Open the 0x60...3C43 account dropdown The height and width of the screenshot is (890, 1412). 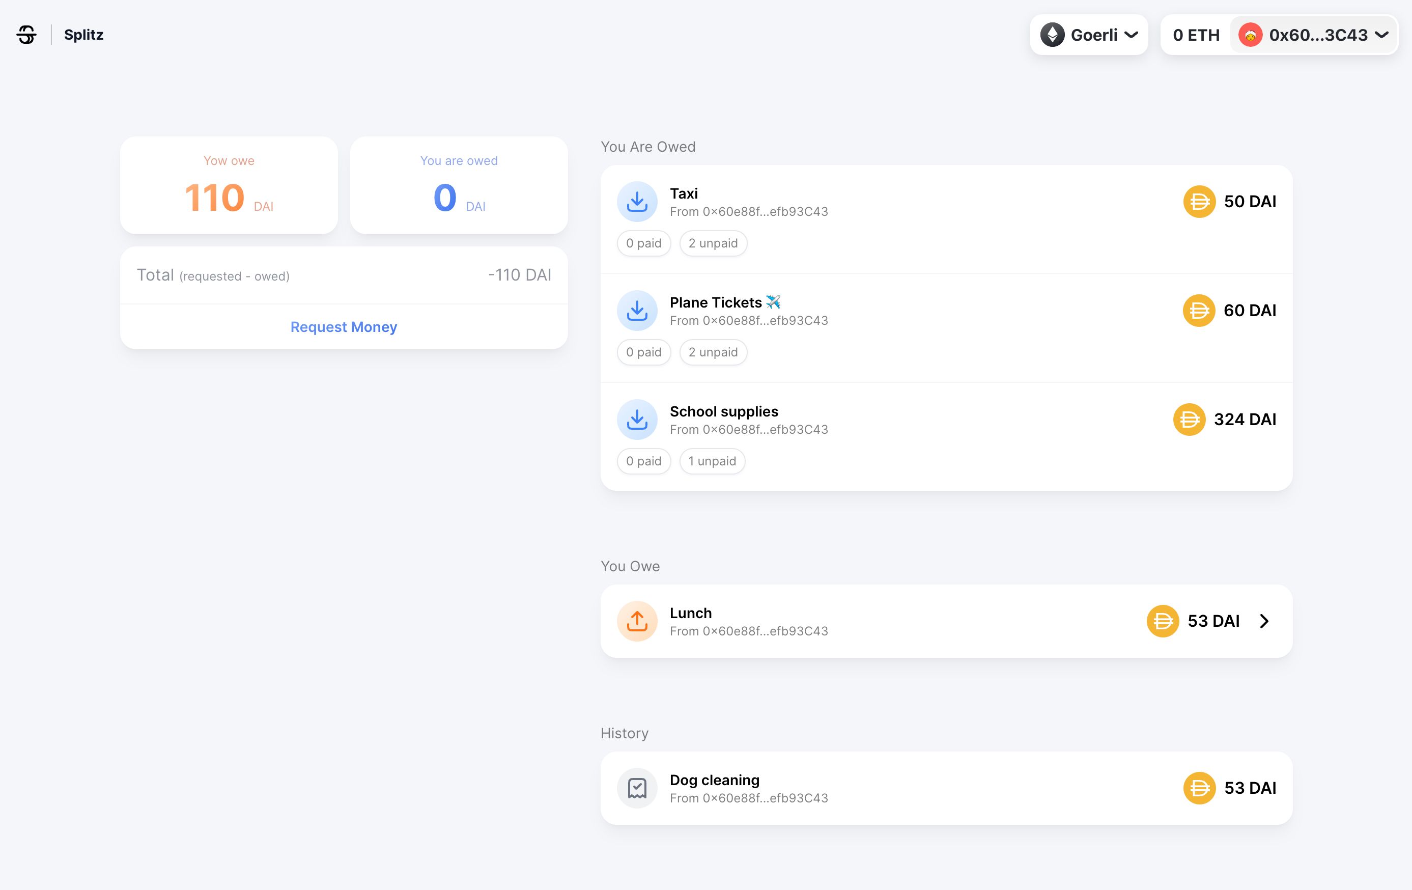coord(1313,35)
